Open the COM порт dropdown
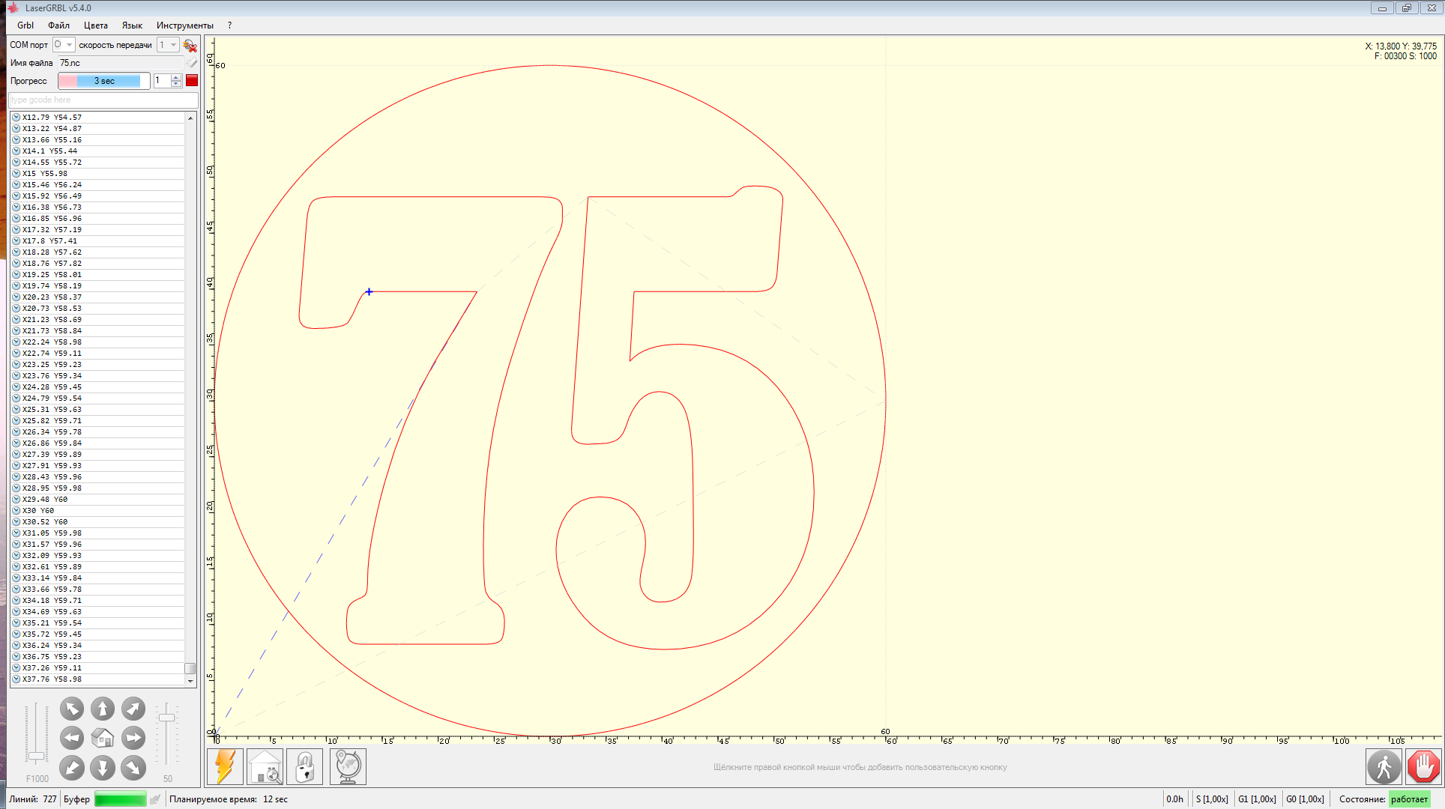 coord(64,45)
